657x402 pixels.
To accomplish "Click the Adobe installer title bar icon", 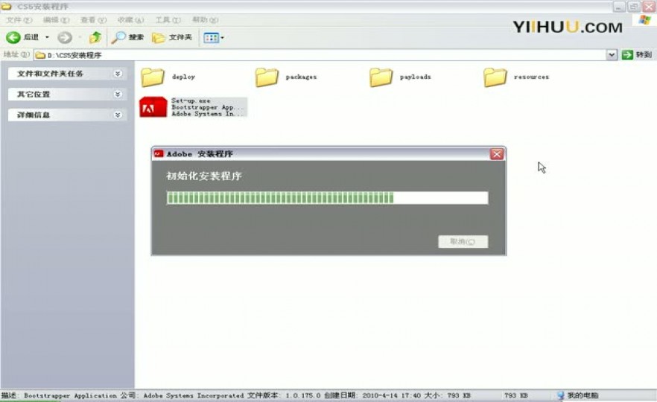I will [x=159, y=153].
